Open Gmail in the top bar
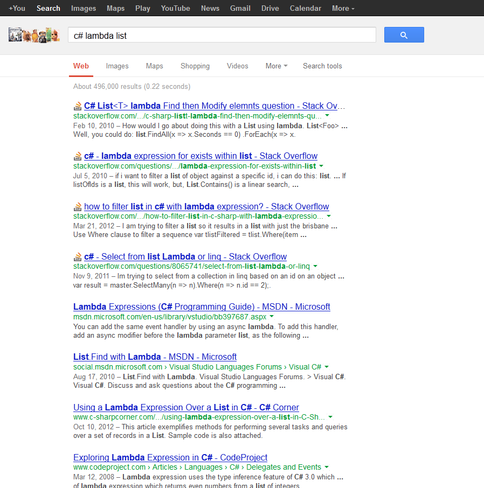This screenshot has height=488, width=484. (240, 9)
